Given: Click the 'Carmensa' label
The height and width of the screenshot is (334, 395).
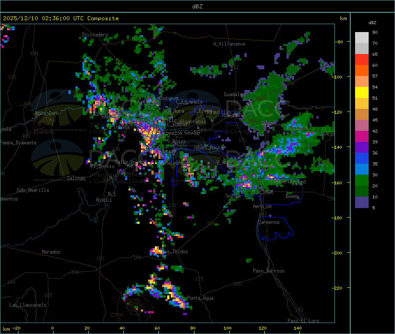Looking at the screenshot, I should point(269,222).
